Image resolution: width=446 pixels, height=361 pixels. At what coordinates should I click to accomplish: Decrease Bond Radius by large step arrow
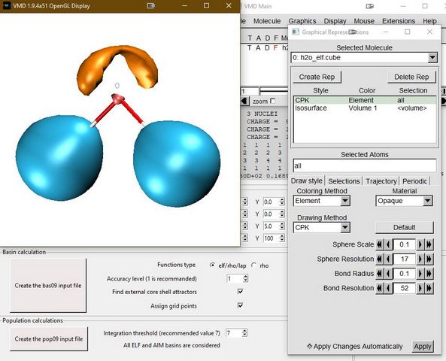tap(380, 274)
